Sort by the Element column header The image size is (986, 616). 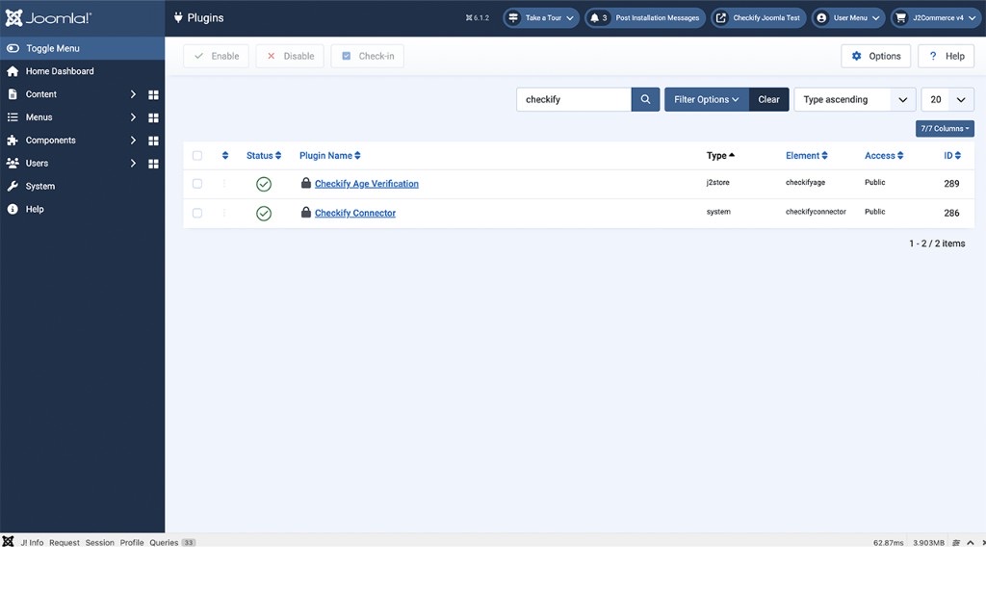pyautogui.click(x=806, y=155)
